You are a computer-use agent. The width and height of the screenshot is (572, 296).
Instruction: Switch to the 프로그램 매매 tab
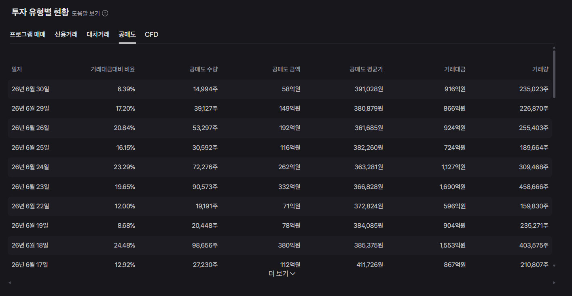coord(28,34)
